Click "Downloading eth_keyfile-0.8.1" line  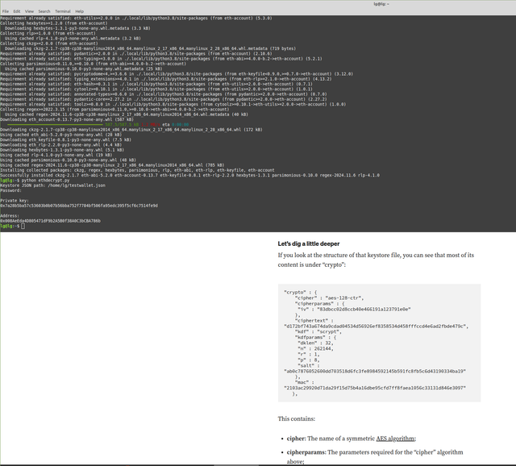pyautogui.click(x=65, y=139)
